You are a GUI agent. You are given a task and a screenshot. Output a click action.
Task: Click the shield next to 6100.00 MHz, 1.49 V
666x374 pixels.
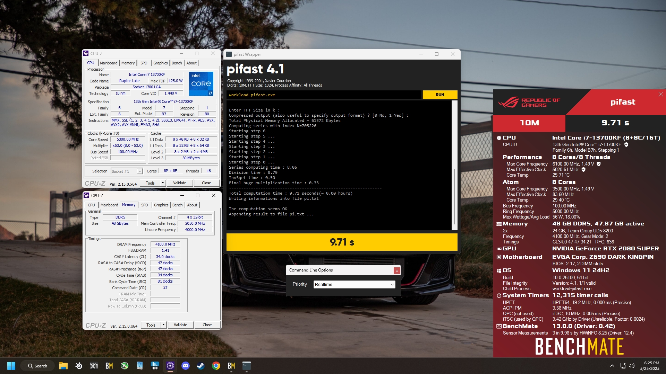tap(599, 164)
